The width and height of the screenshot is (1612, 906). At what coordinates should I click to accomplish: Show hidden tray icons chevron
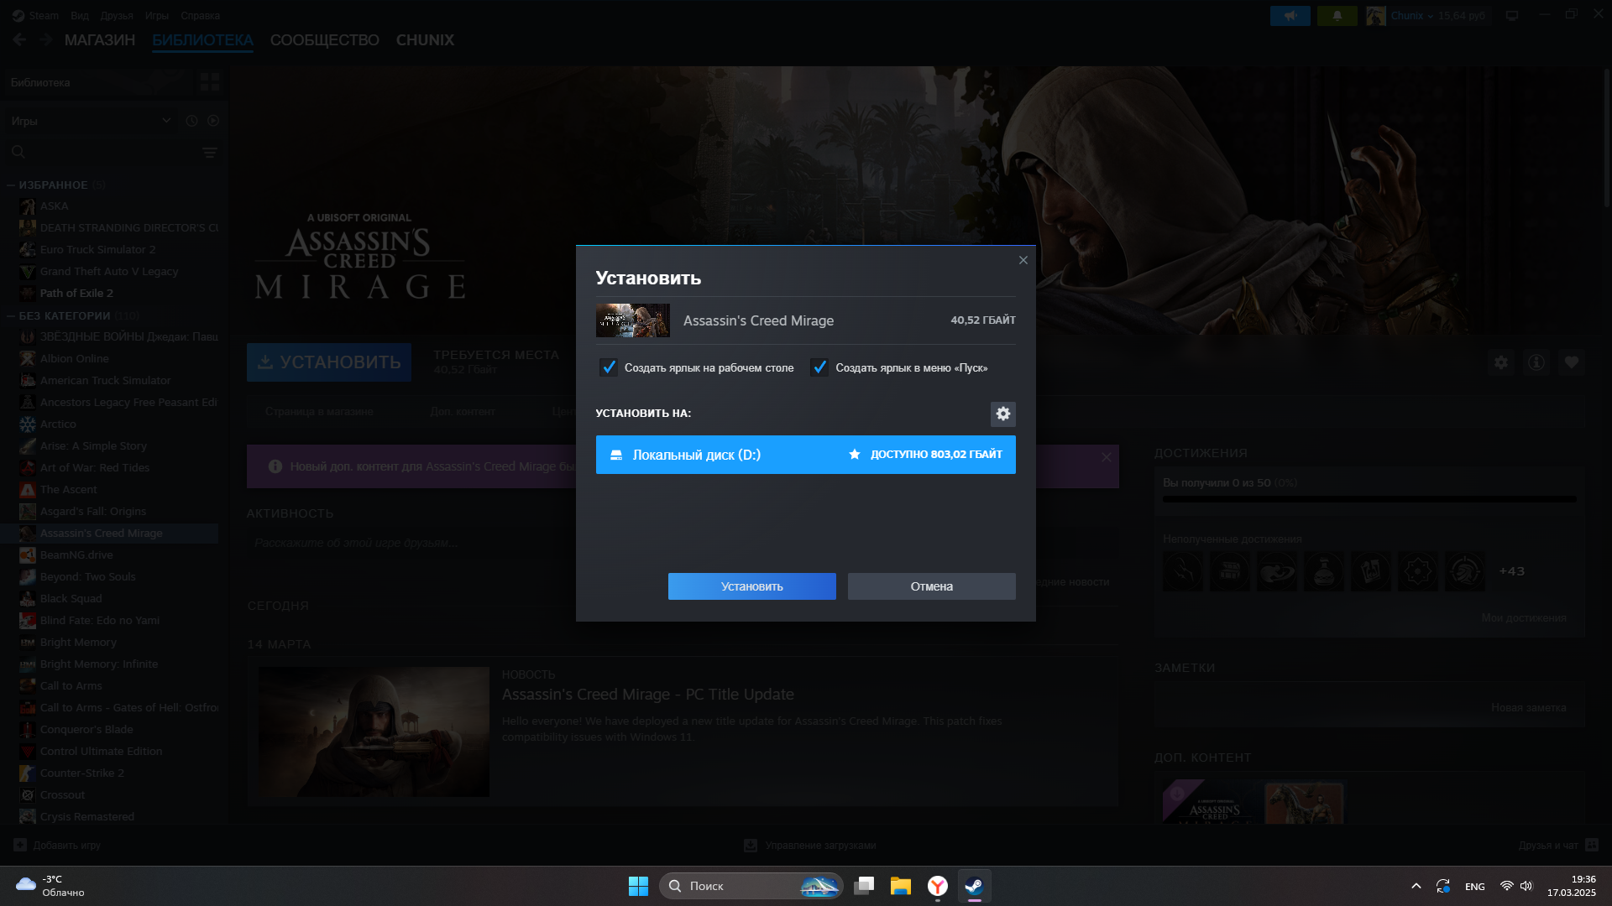[x=1416, y=886]
